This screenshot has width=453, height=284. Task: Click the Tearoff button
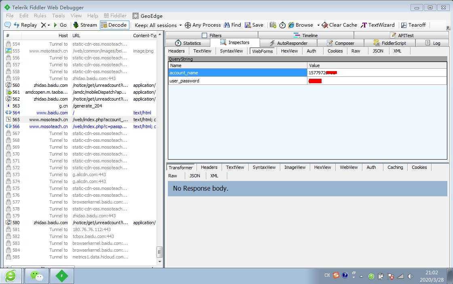(x=413, y=25)
